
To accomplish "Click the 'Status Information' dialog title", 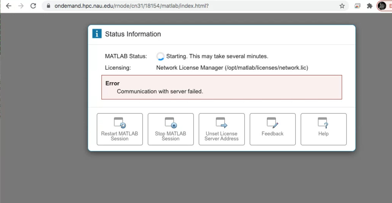I will tap(133, 34).
